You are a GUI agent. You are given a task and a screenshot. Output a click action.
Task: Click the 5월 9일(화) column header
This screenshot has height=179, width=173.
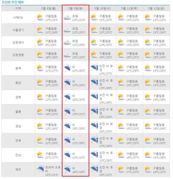point(76,8)
